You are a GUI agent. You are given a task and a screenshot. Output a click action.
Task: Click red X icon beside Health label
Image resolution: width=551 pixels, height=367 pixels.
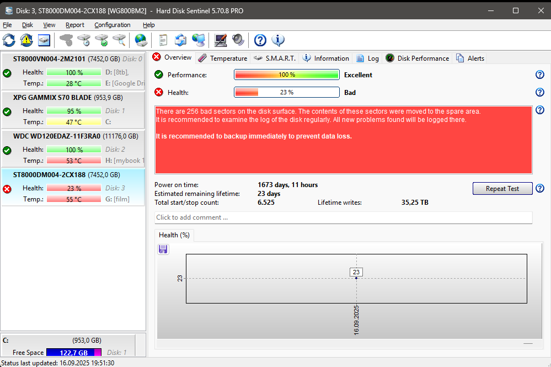point(159,92)
